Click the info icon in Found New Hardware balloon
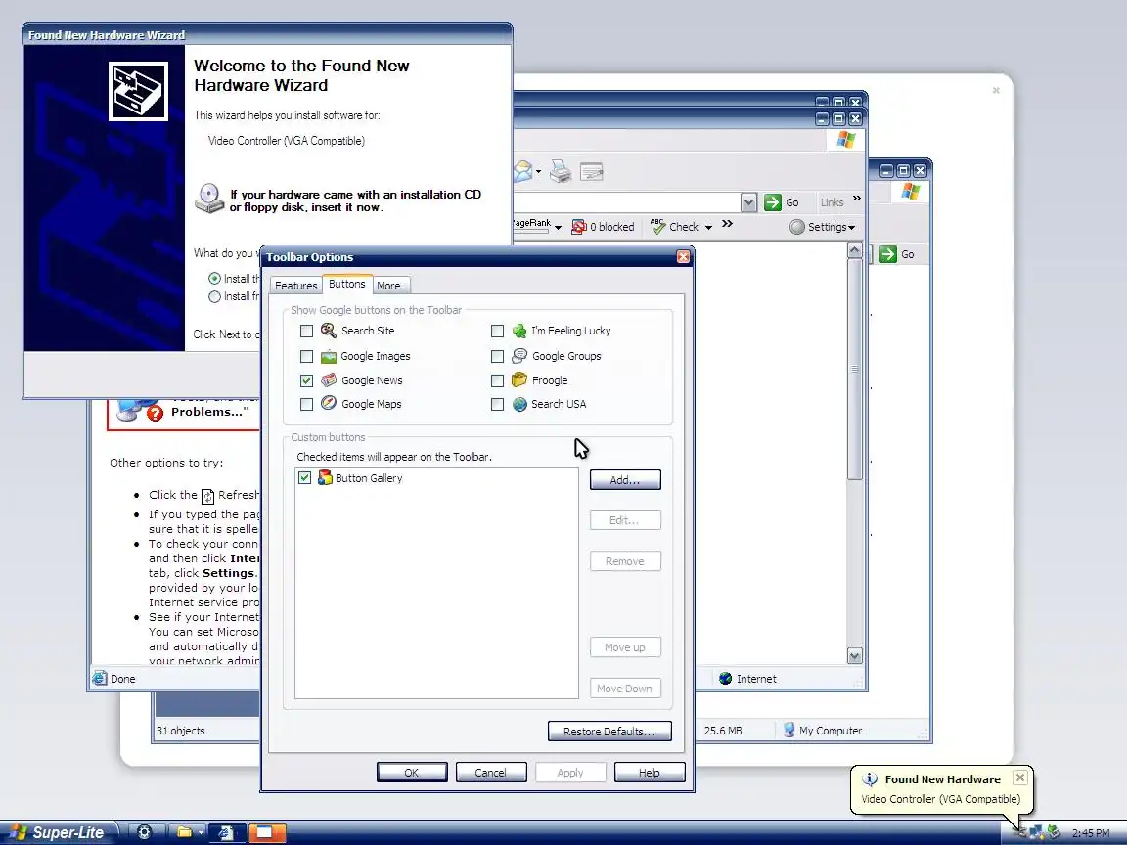The width and height of the screenshot is (1127, 845). [870, 778]
